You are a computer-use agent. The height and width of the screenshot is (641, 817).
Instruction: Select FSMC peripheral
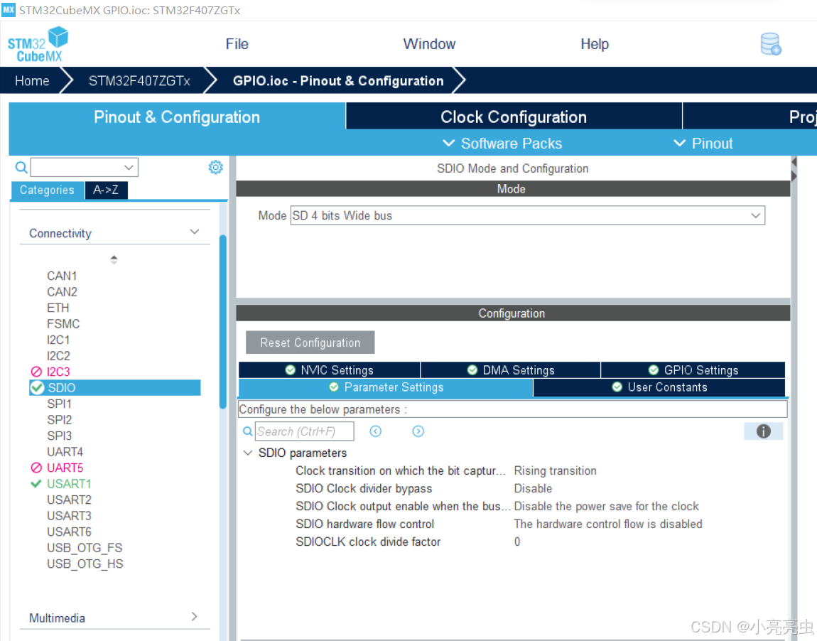(x=63, y=323)
